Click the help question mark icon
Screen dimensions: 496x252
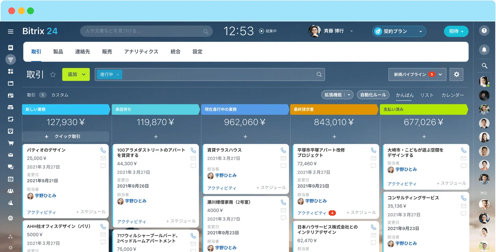click(484, 30)
